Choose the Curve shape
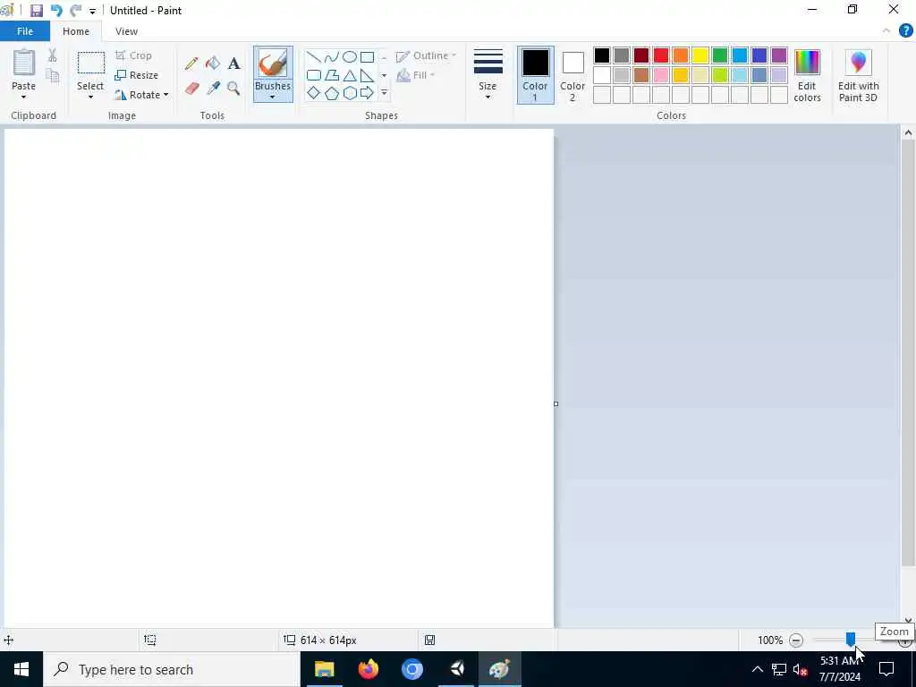916x687 pixels. [x=331, y=56]
